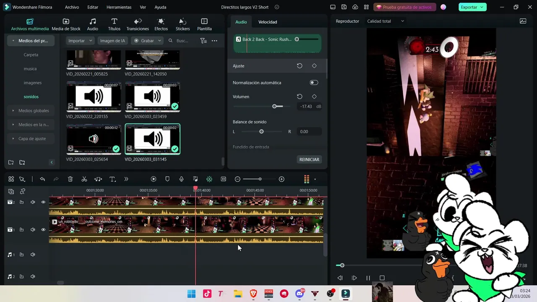Expand Capa de ajuste section
Screen dimensions: 537x302
pos(13,138)
